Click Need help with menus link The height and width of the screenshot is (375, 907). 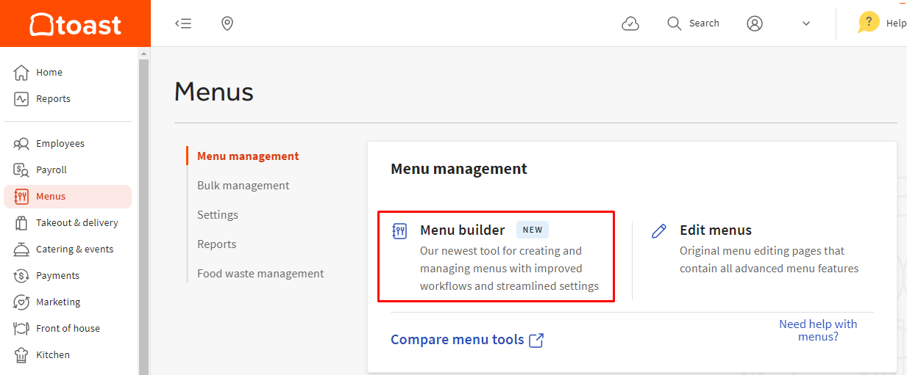818,330
